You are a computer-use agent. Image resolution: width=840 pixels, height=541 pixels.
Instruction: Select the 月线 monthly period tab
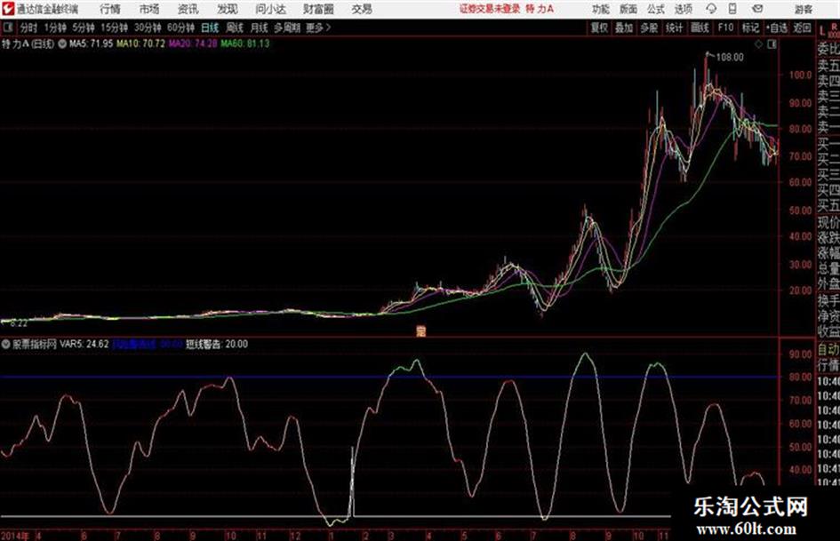(260, 28)
